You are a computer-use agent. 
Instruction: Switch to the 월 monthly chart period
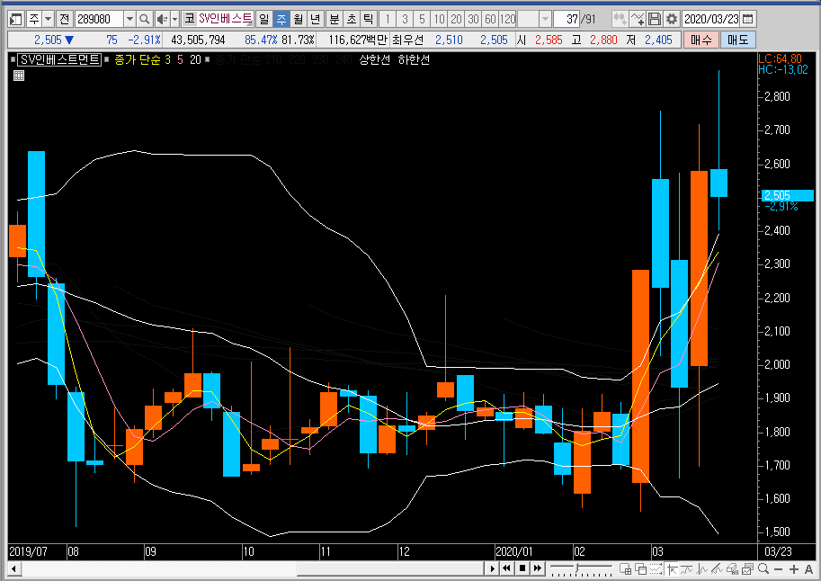click(298, 20)
